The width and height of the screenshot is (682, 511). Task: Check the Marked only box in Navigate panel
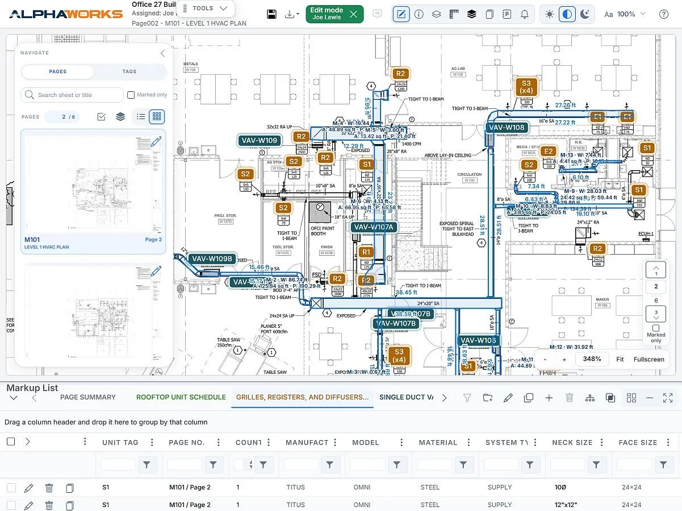click(x=131, y=95)
